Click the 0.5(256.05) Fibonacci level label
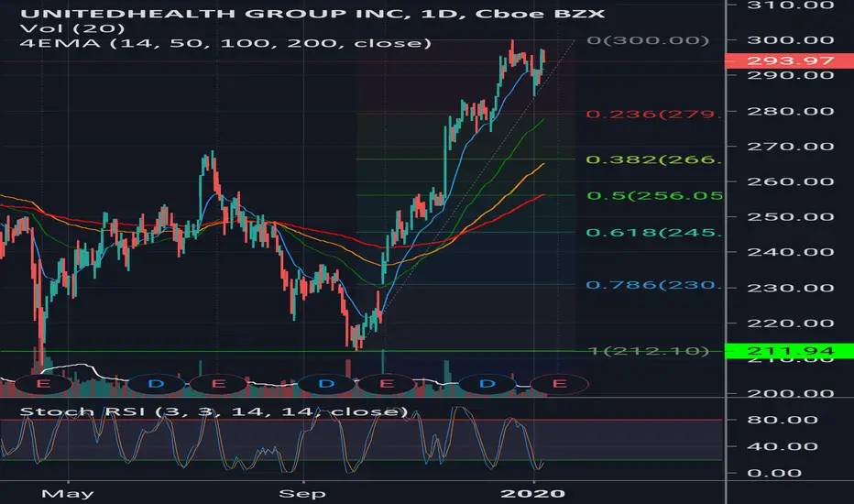This screenshot has height=504, width=854. click(654, 195)
